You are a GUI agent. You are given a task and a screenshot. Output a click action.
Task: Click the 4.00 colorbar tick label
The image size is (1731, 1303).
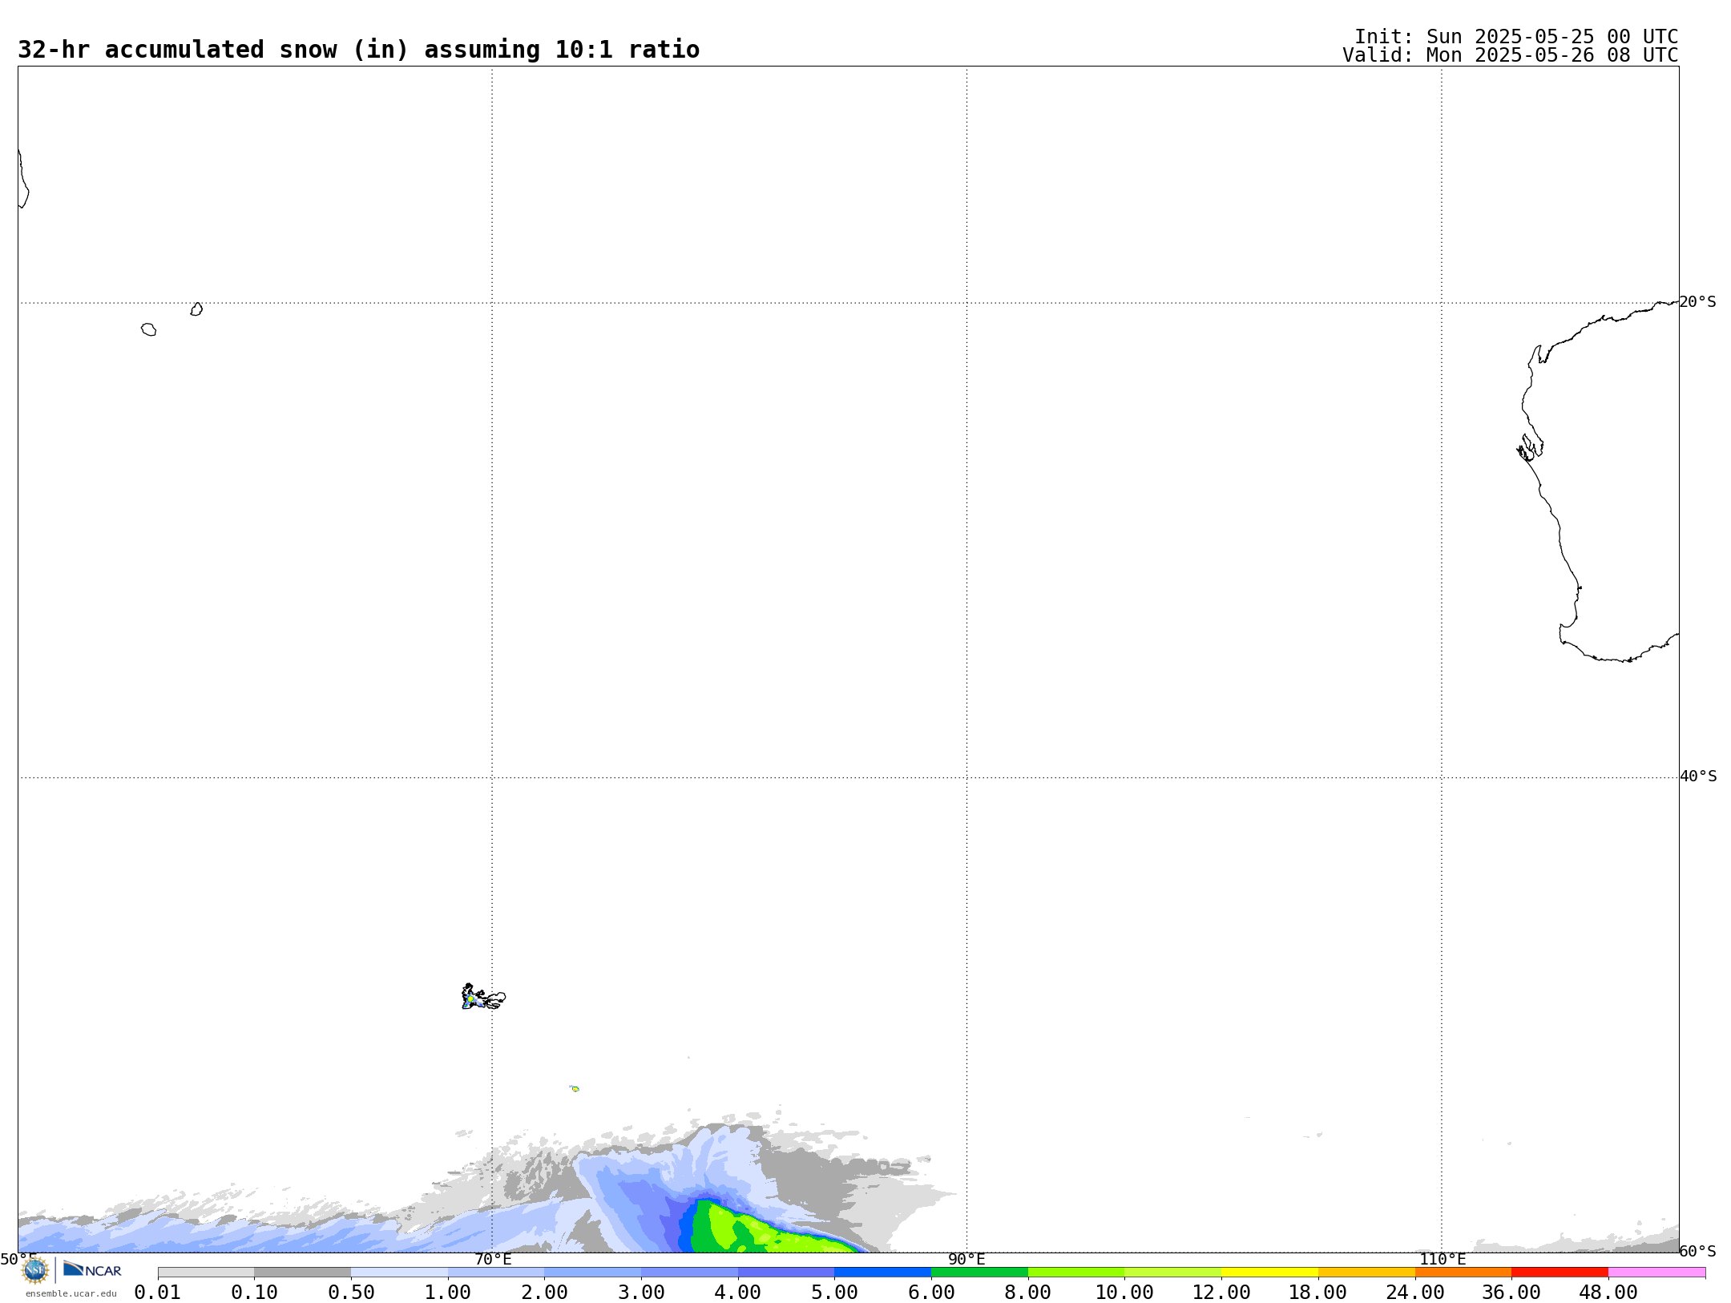coord(738,1293)
